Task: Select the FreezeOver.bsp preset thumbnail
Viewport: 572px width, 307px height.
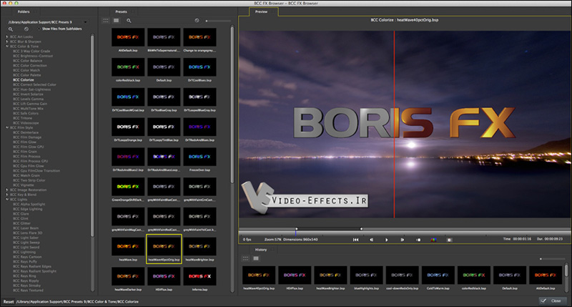Action: 199,157
